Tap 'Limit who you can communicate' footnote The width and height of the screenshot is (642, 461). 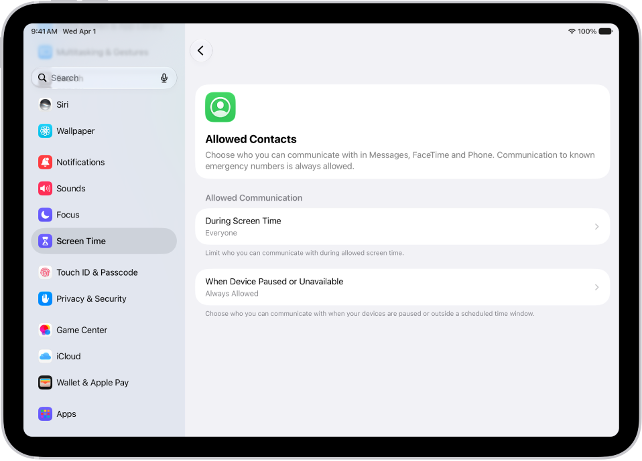tap(304, 253)
